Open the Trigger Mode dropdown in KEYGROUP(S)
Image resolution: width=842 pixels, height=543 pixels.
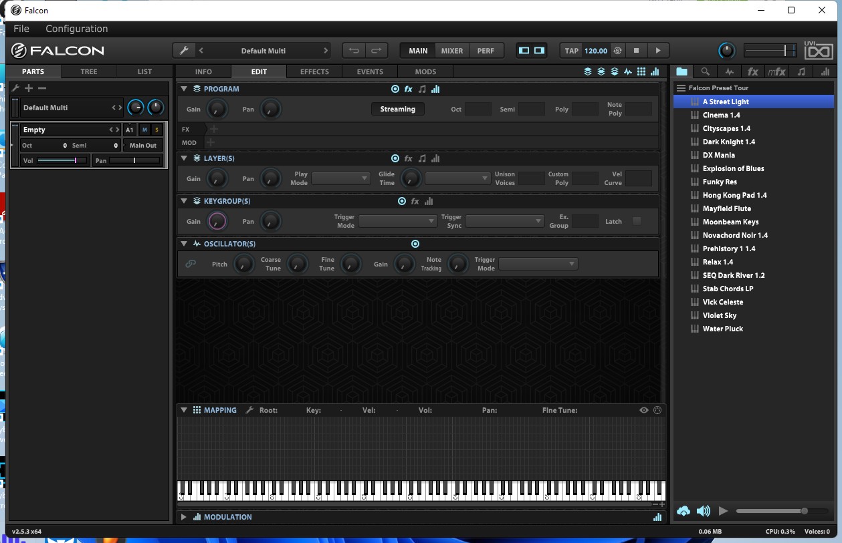398,221
